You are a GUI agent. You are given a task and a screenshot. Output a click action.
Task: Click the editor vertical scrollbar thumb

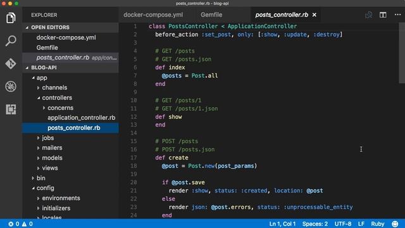pos(402,53)
